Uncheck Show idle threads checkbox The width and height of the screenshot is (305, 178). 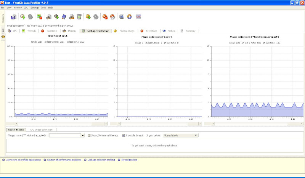click(x=123, y=136)
